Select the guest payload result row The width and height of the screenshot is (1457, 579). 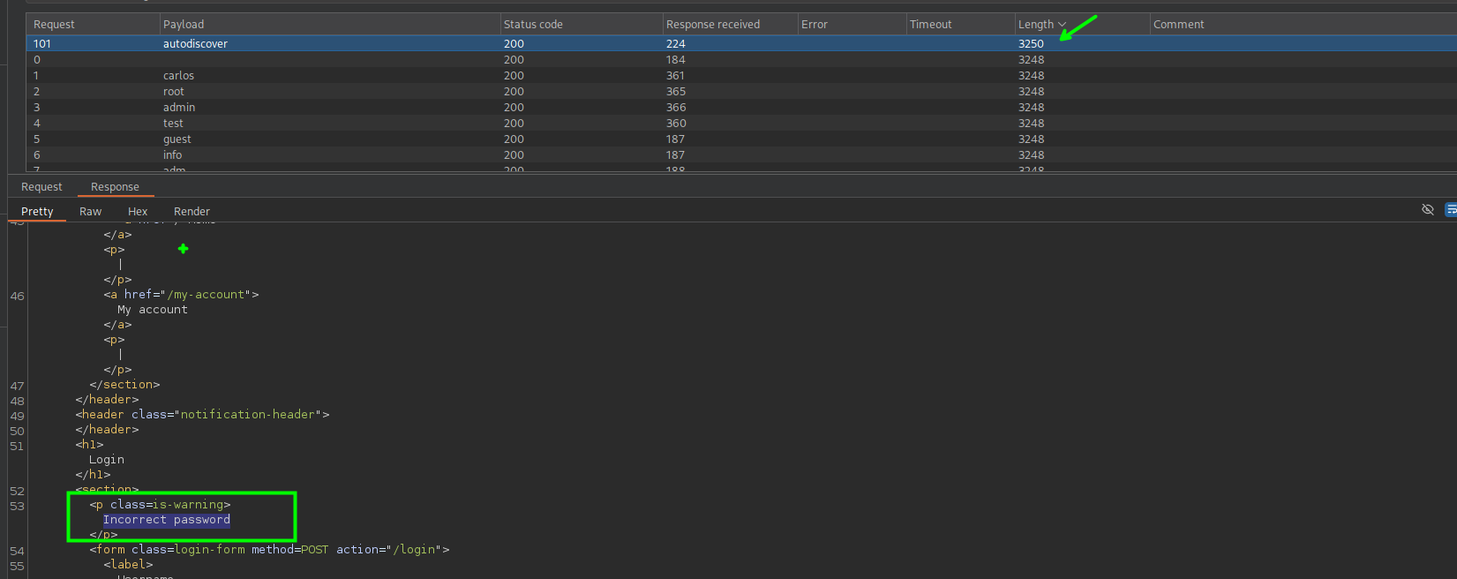click(176, 139)
